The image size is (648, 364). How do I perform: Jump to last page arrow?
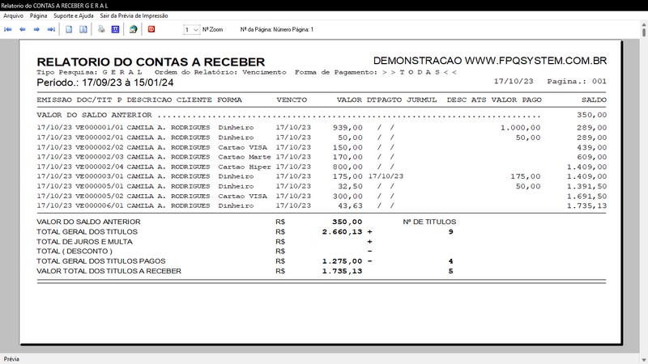click(x=51, y=29)
